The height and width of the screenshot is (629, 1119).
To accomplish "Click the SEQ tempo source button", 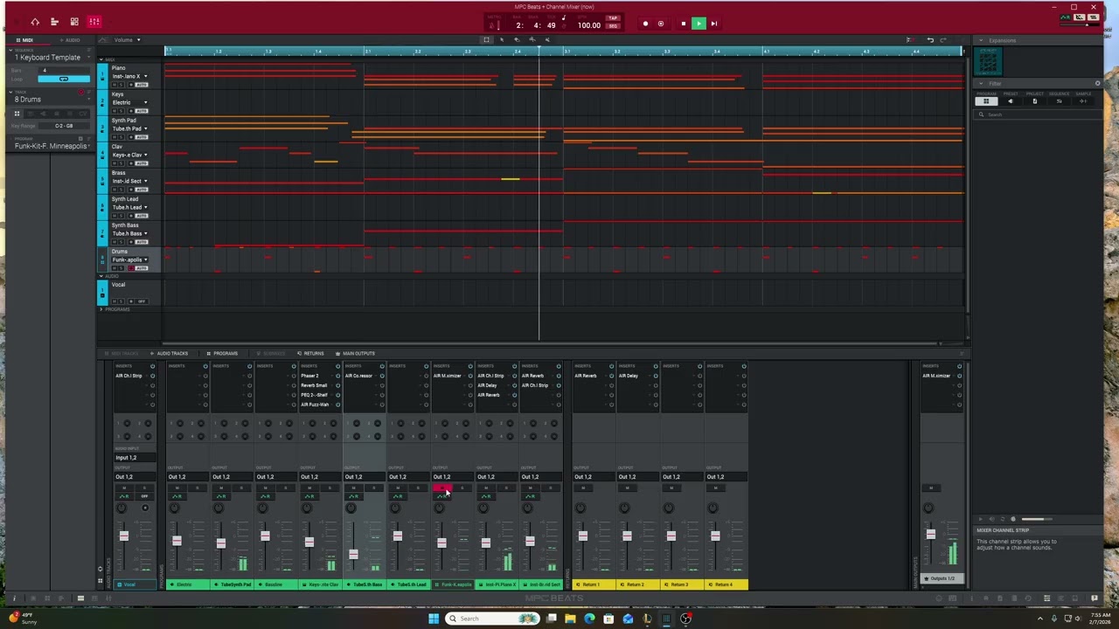I will [x=613, y=26].
